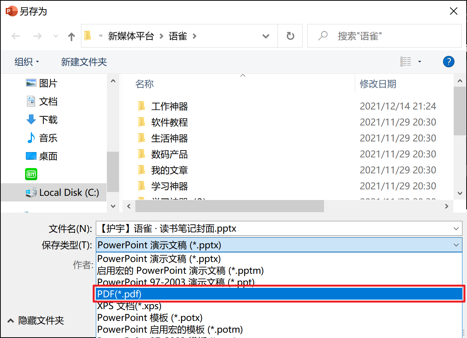Click the file list scroll-down arrow
This screenshot has height=338, width=467.
tap(460, 193)
